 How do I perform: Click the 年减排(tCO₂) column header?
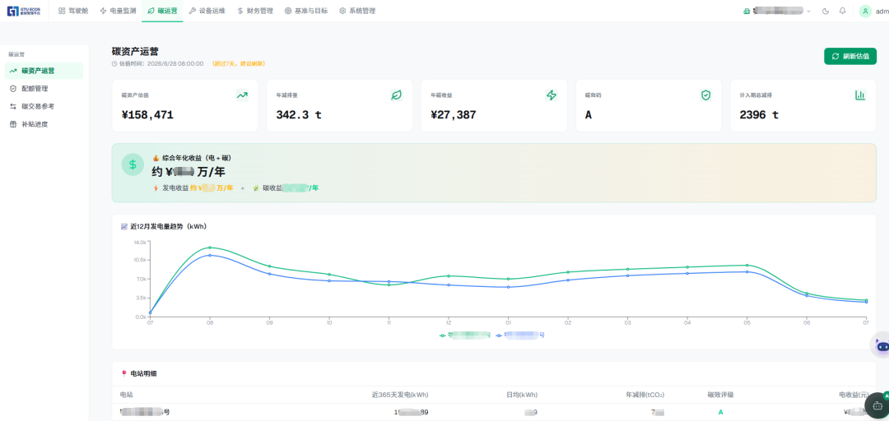click(x=645, y=395)
